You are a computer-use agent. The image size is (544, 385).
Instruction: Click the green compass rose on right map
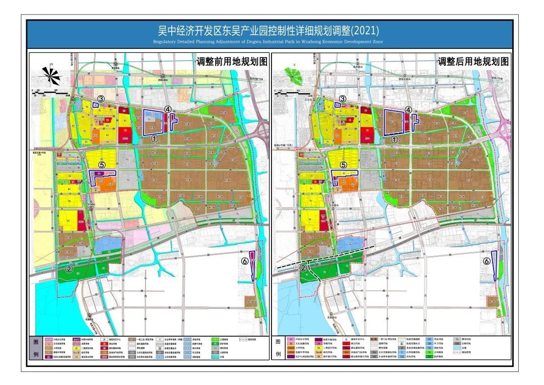point(292,75)
